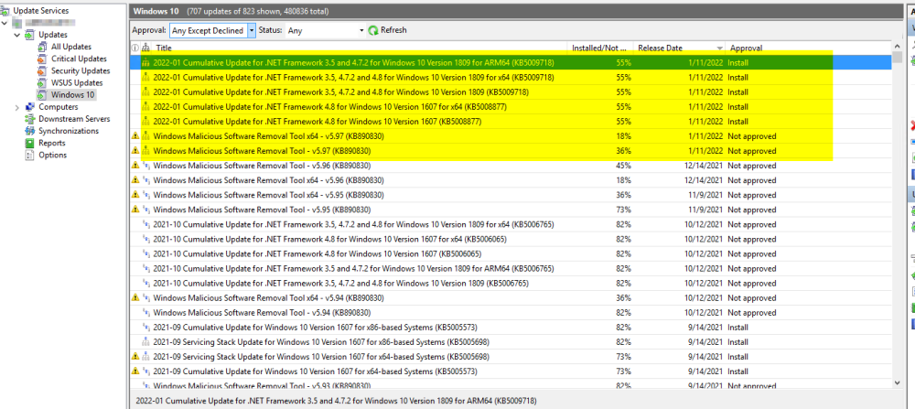Sort by the Title column header
The height and width of the screenshot is (409, 915).
(x=360, y=48)
